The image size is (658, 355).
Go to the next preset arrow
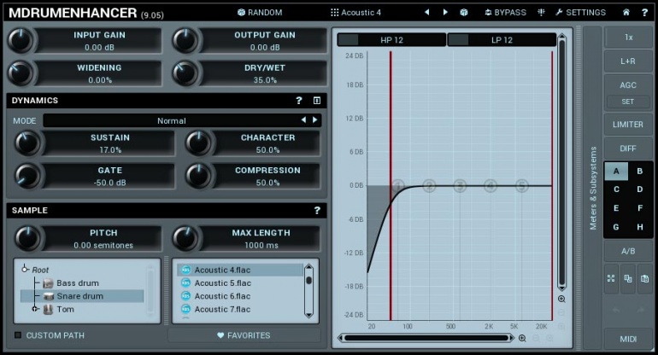tap(444, 12)
